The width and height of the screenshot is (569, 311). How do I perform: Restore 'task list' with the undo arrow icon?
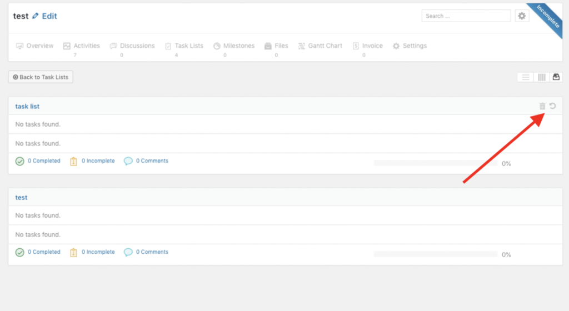pyautogui.click(x=553, y=106)
